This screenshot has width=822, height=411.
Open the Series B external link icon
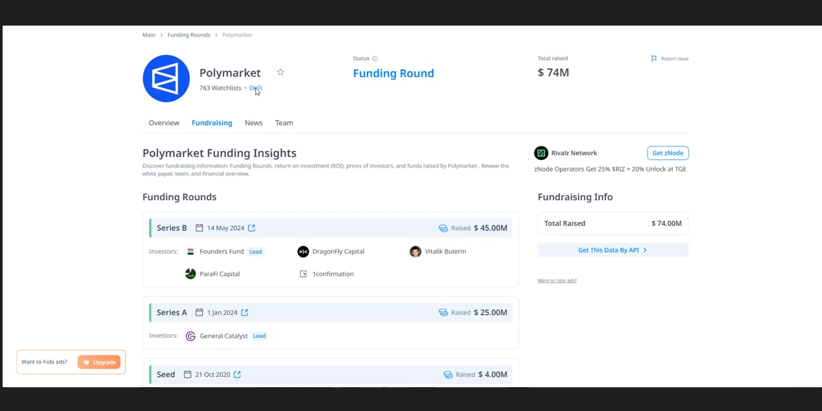click(252, 228)
